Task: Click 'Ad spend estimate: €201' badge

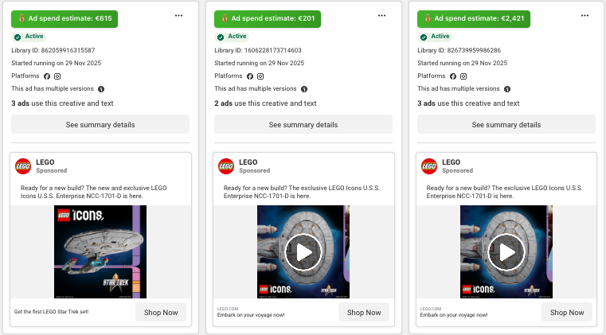Action: click(268, 18)
